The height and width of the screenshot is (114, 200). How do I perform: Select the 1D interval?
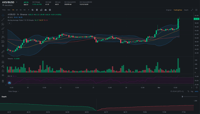[x=20, y=10]
